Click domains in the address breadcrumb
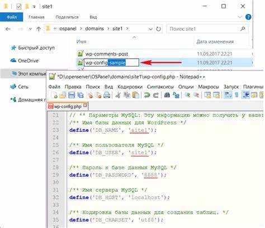This screenshot has width=265, height=228. 94,28
